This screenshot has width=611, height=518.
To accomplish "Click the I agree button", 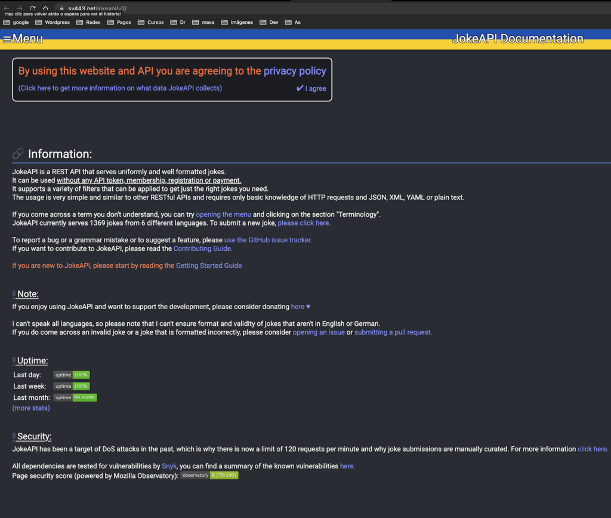I will tap(311, 88).
